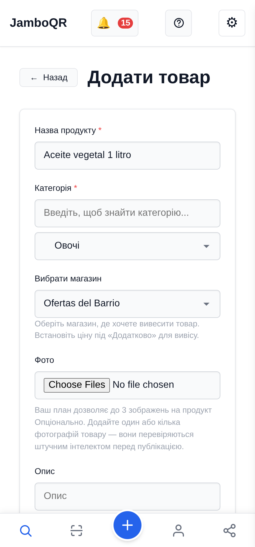Image resolution: width=255 pixels, height=547 pixels.
Task: Open the help question mark icon
Action: click(178, 23)
